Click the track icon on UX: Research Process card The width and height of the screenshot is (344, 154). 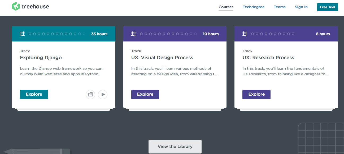(245, 34)
